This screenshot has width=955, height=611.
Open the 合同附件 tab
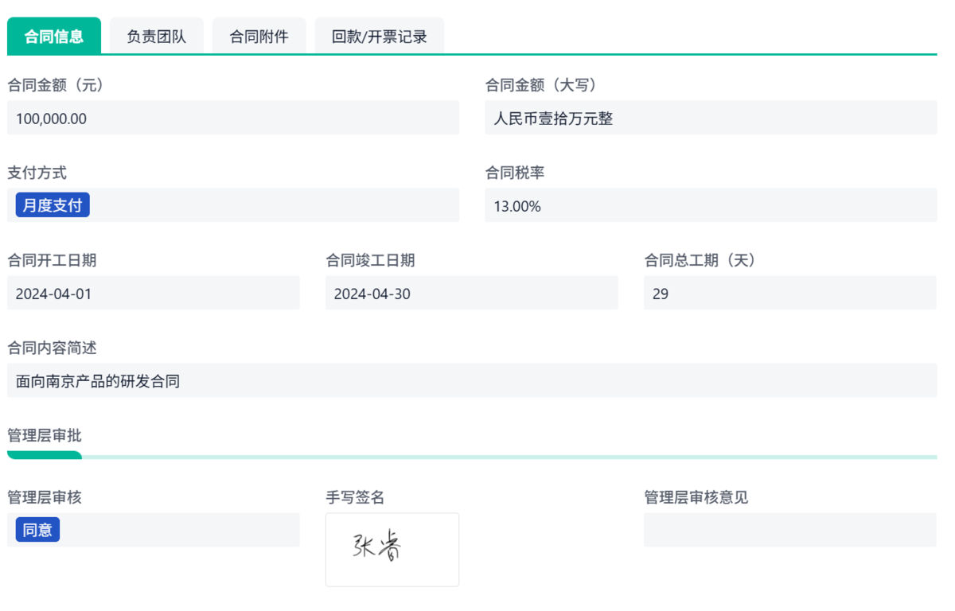[x=259, y=37]
